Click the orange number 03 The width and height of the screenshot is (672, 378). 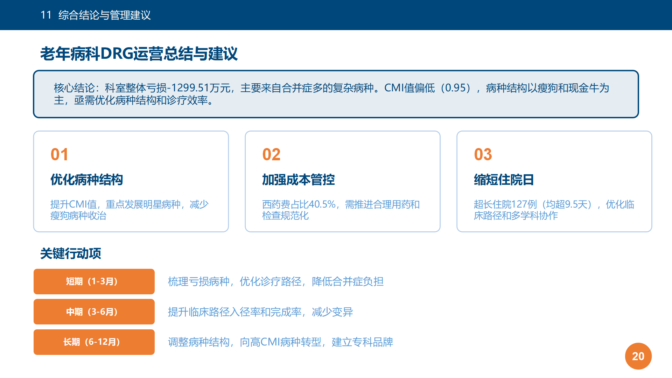point(483,154)
